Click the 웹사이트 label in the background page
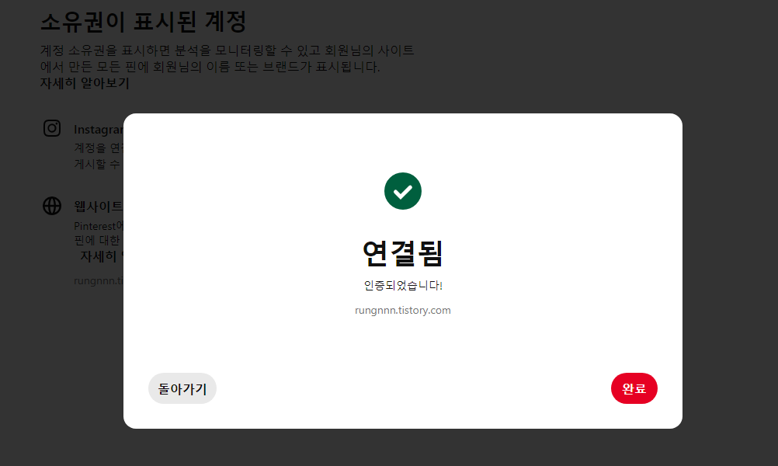This screenshot has height=466, width=778. click(99, 206)
